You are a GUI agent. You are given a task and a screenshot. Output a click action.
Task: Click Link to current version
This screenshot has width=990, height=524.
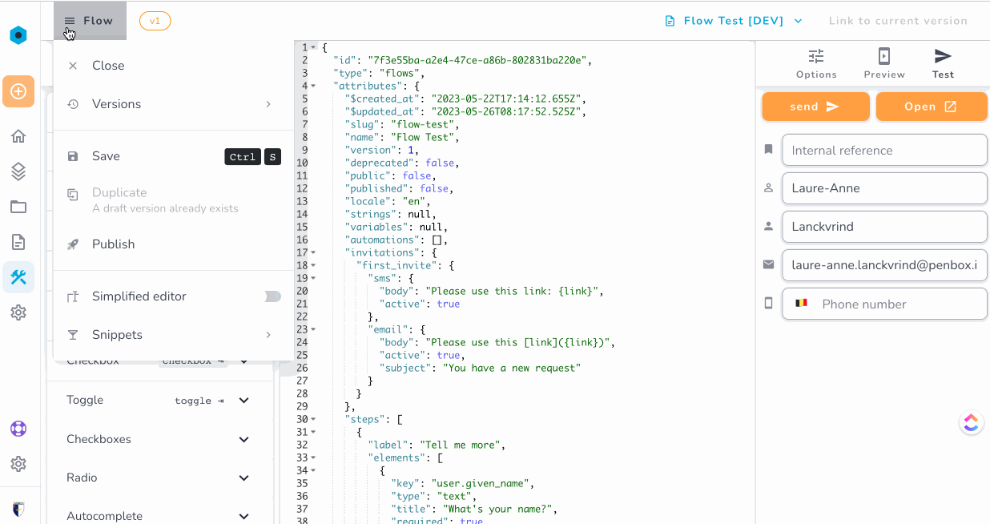coord(898,21)
